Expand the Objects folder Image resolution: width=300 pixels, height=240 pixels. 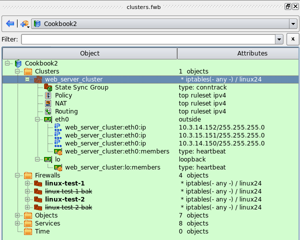(x=17, y=215)
